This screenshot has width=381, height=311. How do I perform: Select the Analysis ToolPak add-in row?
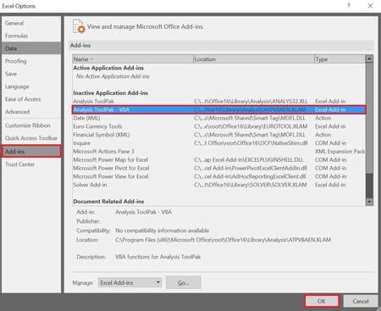point(218,101)
